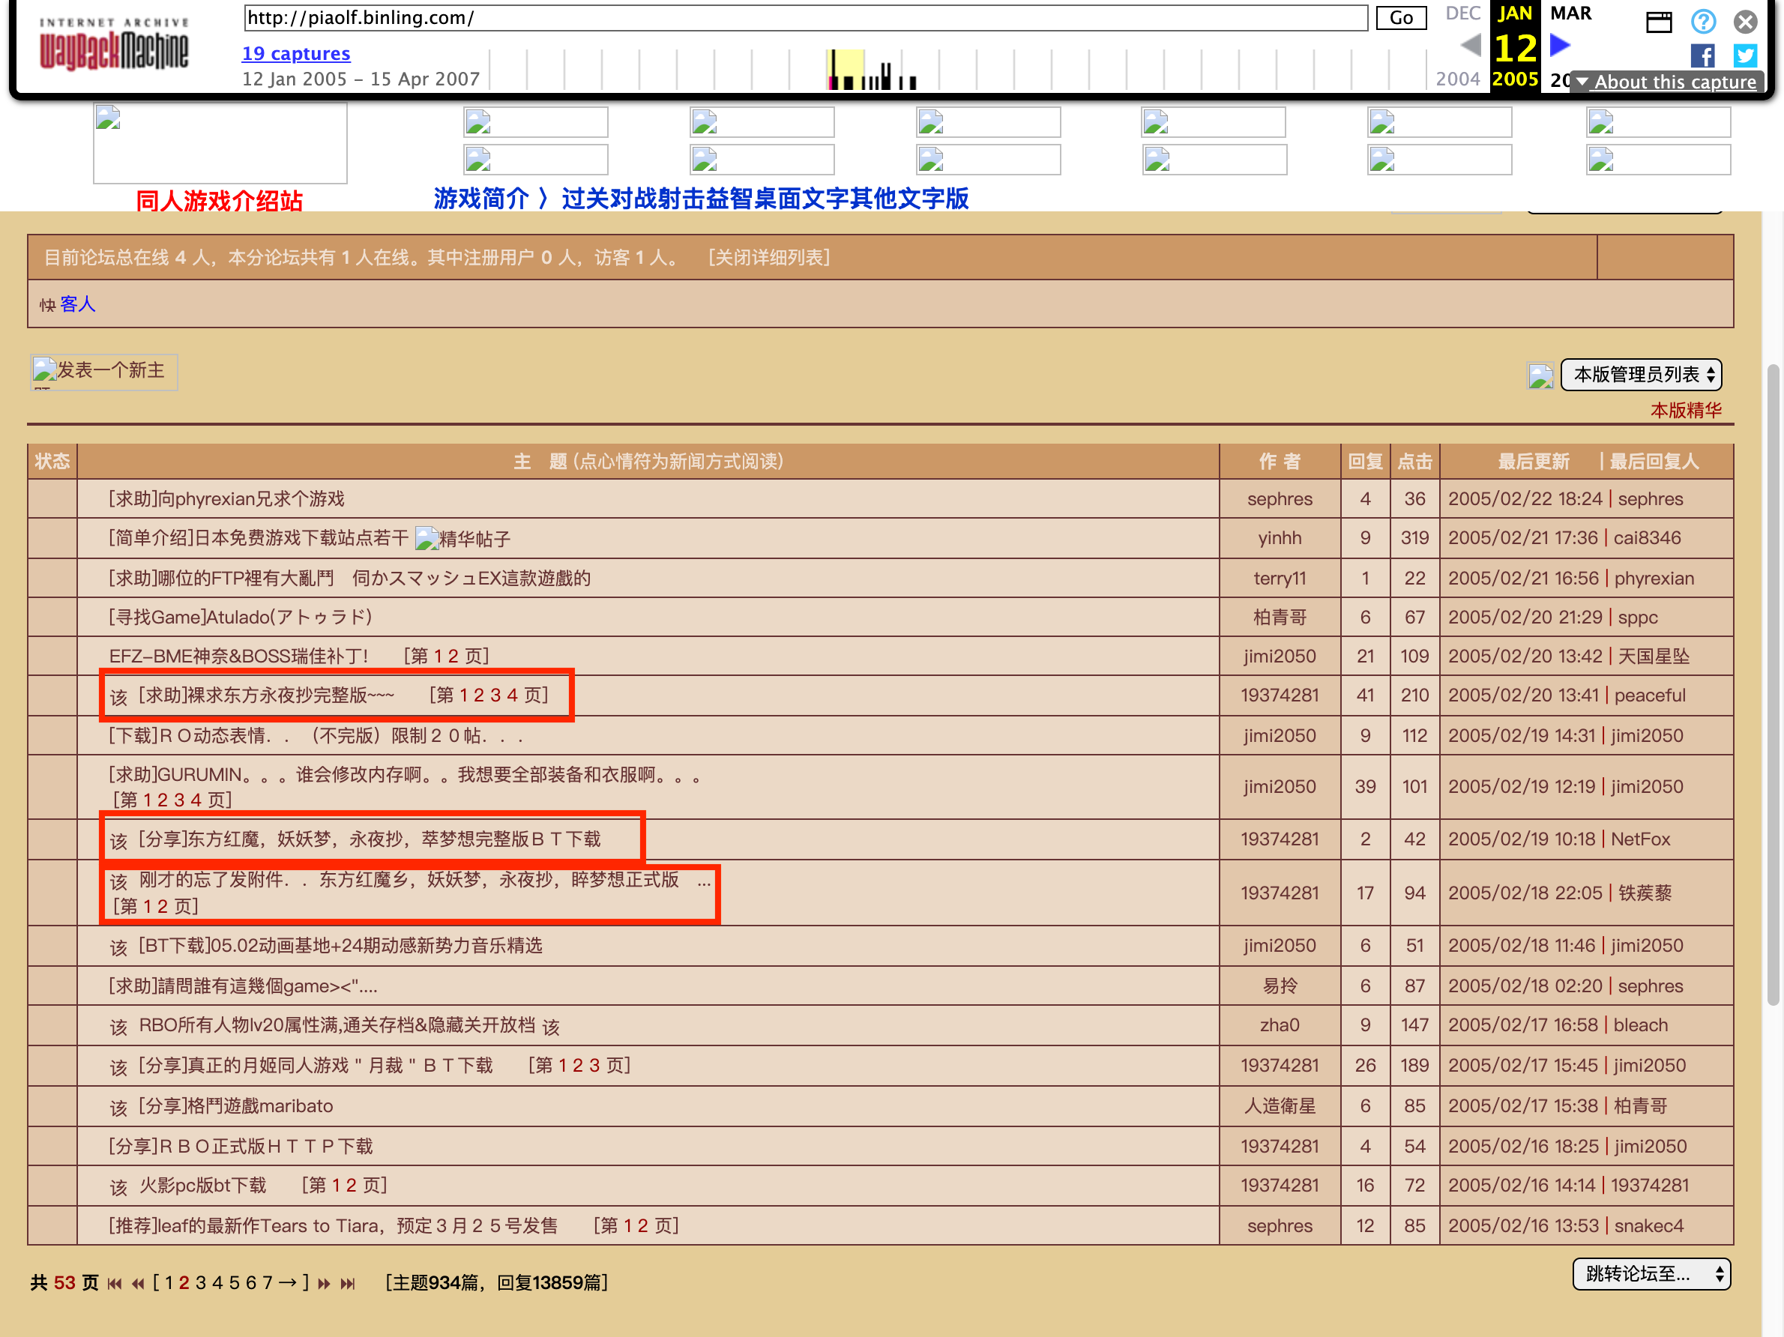Close the Wayback toolbar with X icon

(1744, 21)
